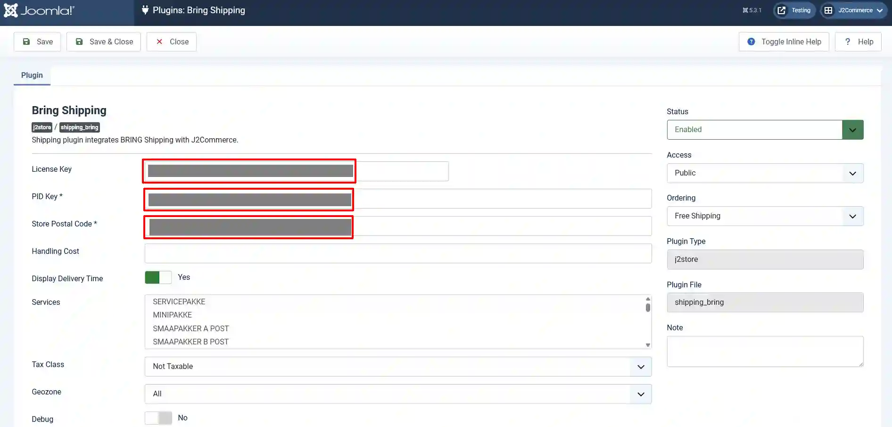Click the PID Key input field
The width and height of the screenshot is (892, 427).
pos(398,199)
